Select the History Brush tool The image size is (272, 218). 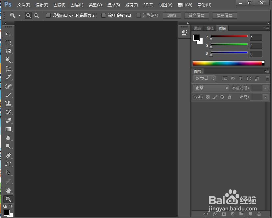coord(8,112)
